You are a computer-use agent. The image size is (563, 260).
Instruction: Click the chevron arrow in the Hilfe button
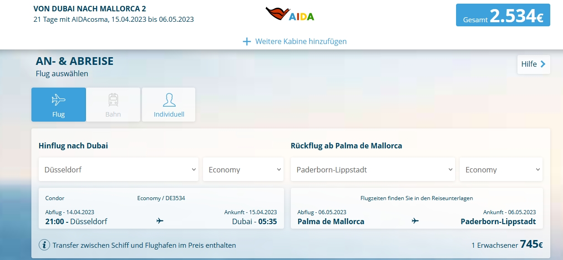coord(543,64)
